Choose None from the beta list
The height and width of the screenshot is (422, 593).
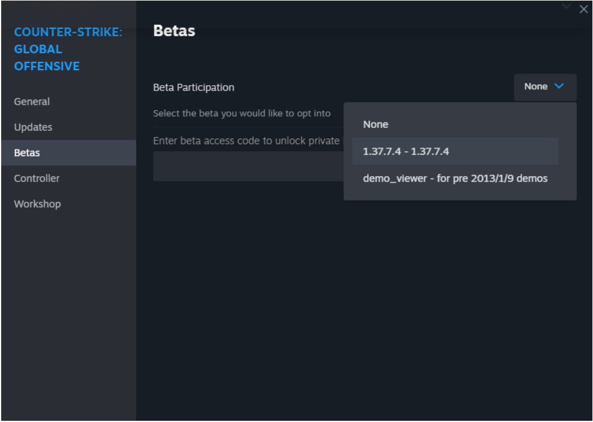click(376, 124)
